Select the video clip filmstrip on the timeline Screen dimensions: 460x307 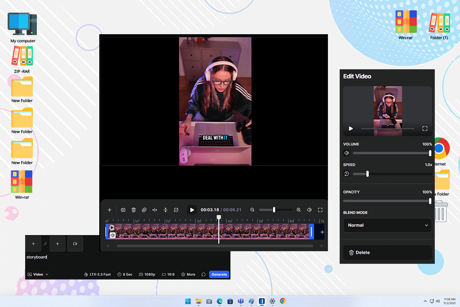pyautogui.click(x=210, y=231)
